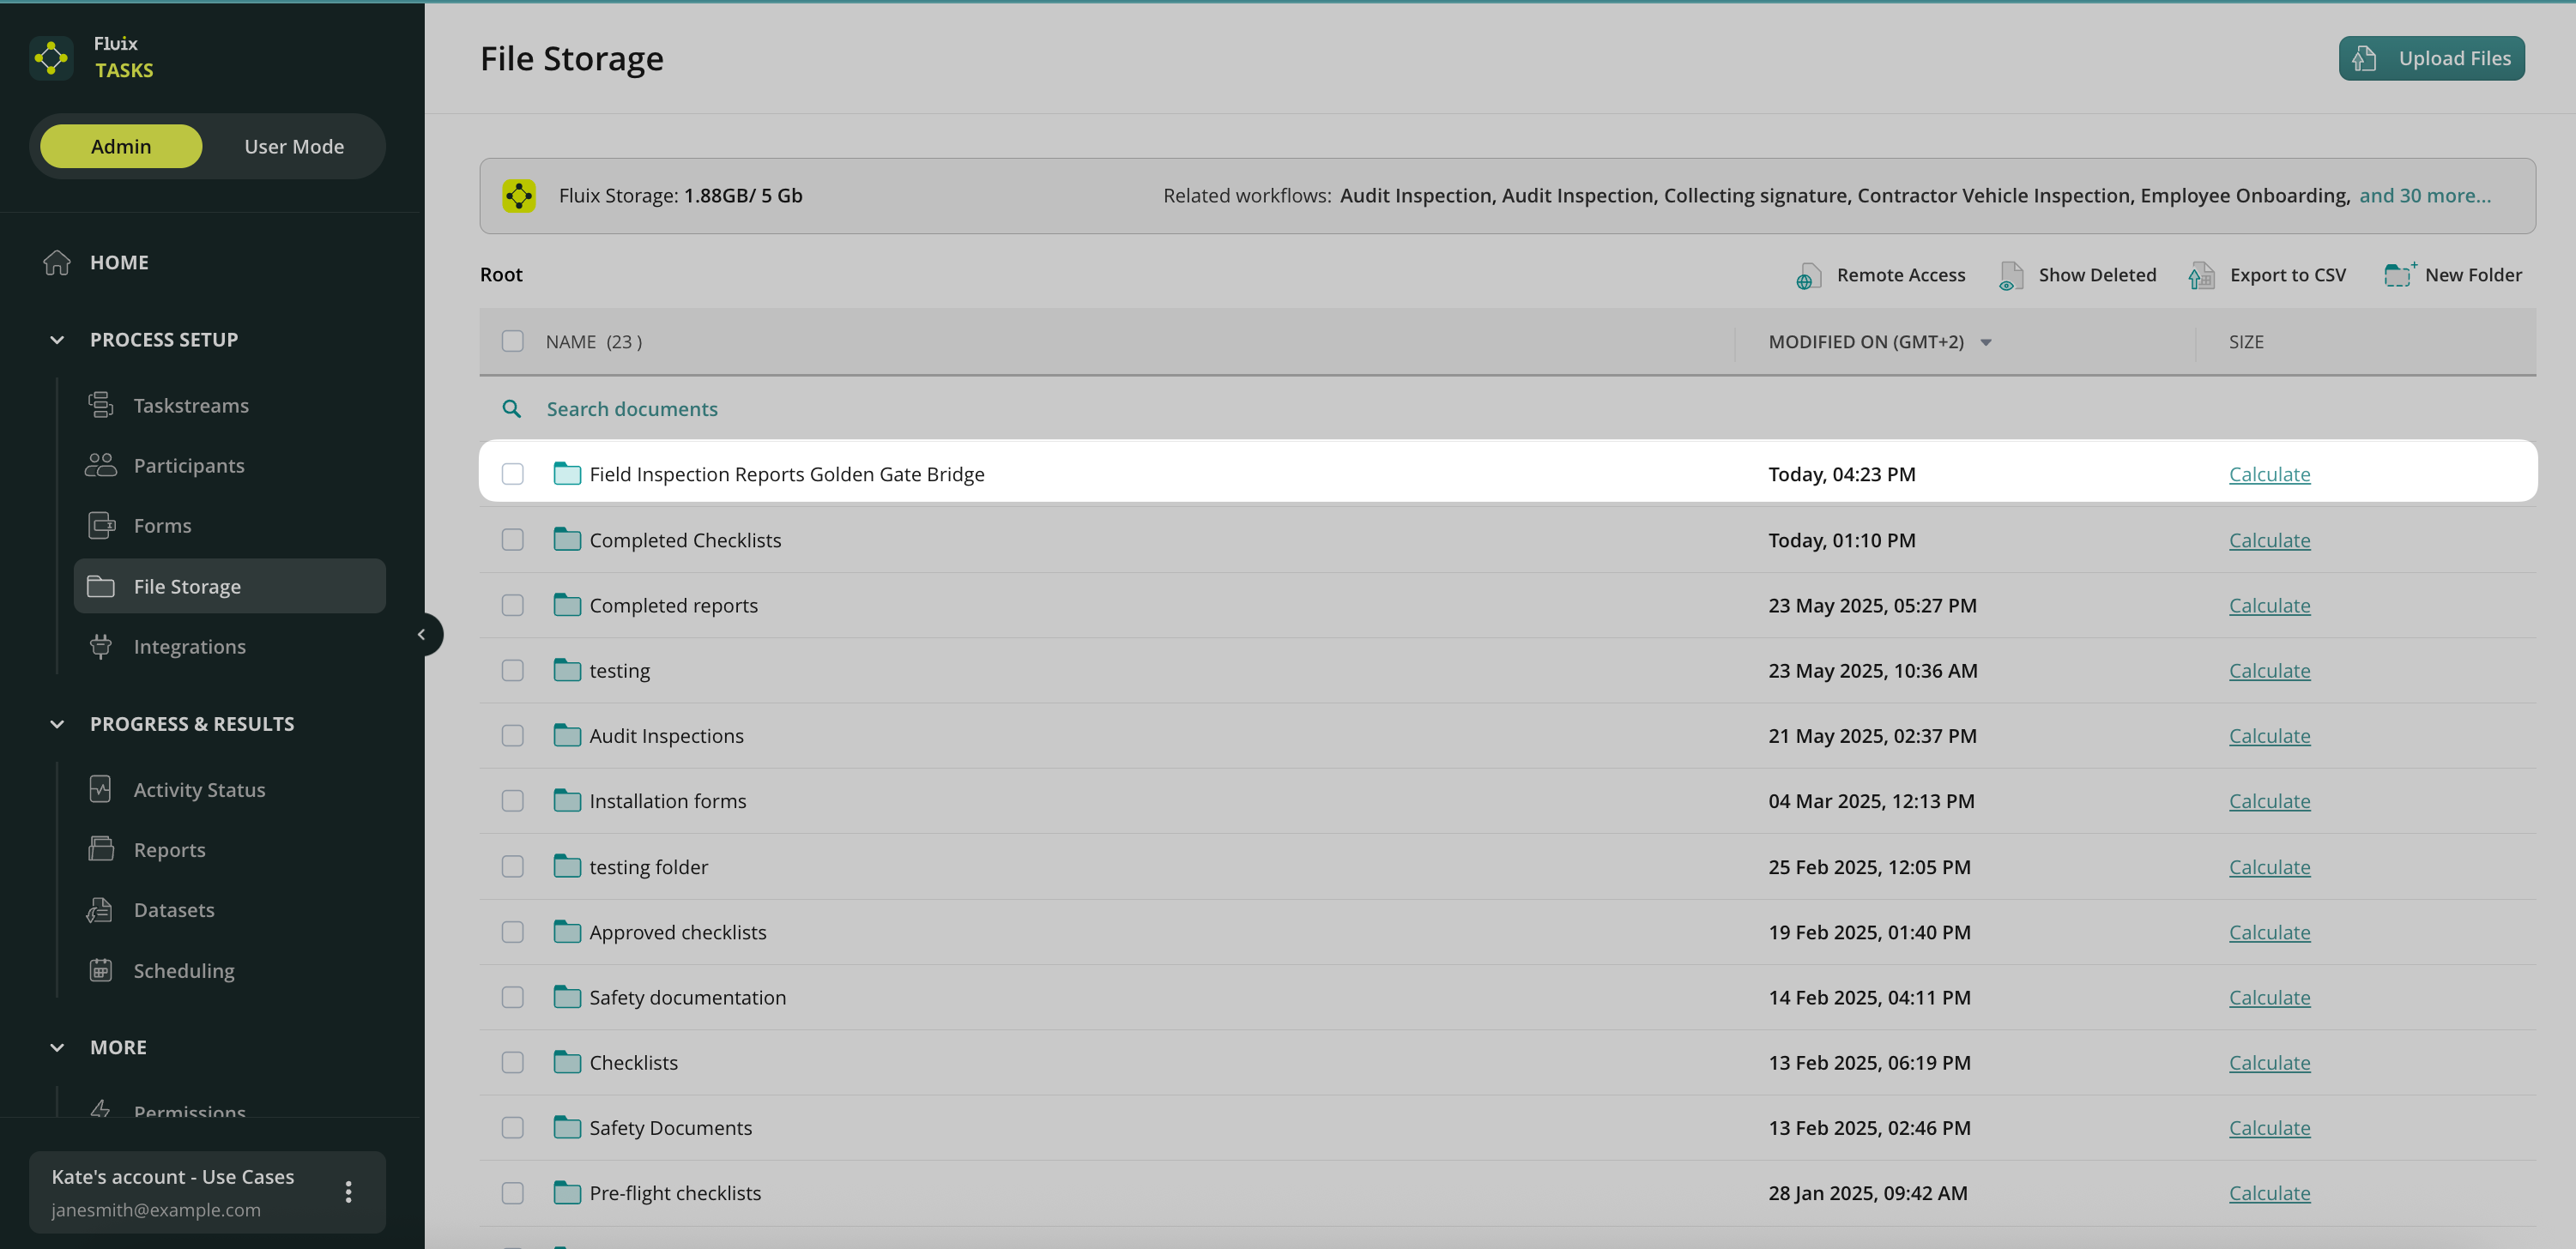Collapse the Progress & Results section
The height and width of the screenshot is (1249, 2576).
[57, 724]
